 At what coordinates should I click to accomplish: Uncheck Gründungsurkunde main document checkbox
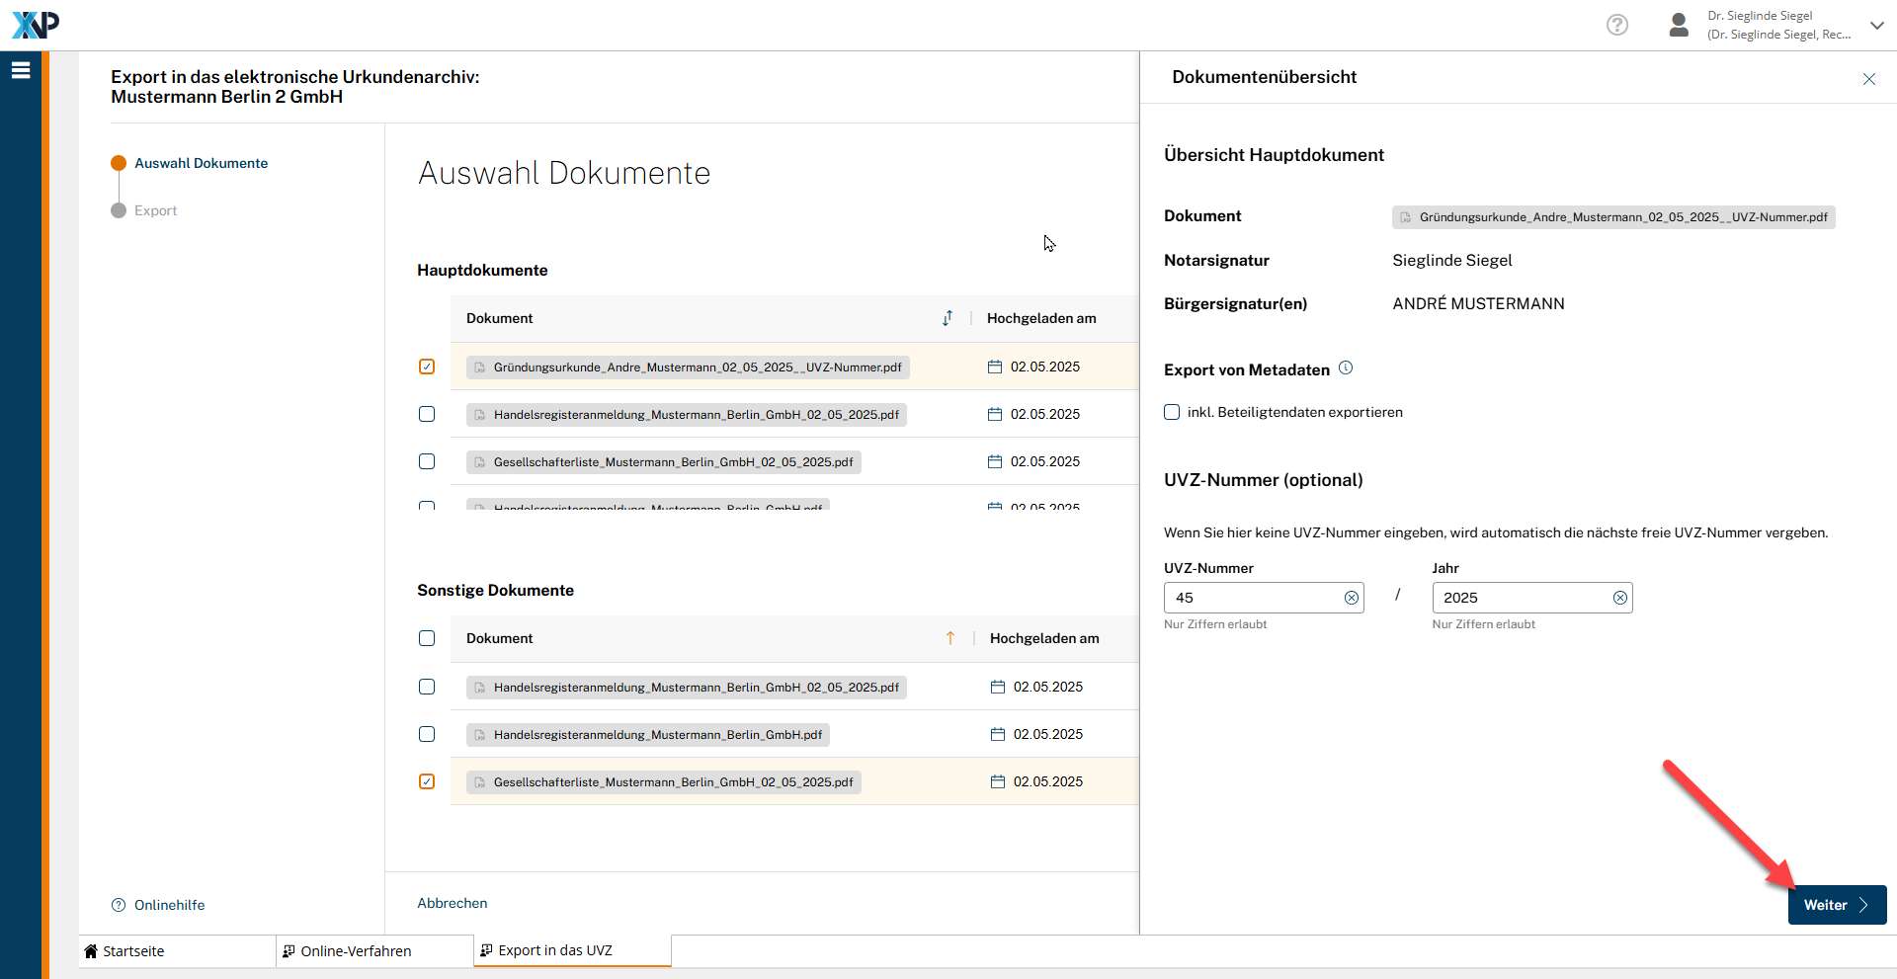[427, 367]
